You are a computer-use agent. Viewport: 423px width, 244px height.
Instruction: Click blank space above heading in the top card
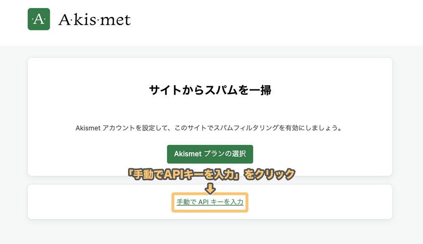210,70
